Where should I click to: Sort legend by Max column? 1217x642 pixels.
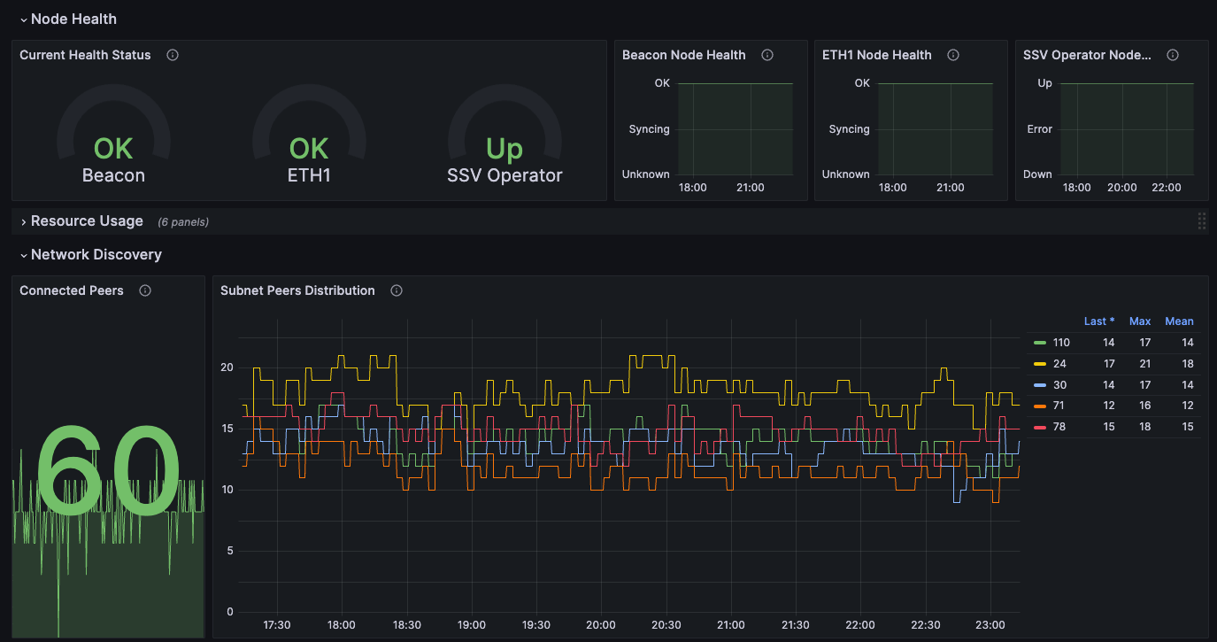(1140, 321)
